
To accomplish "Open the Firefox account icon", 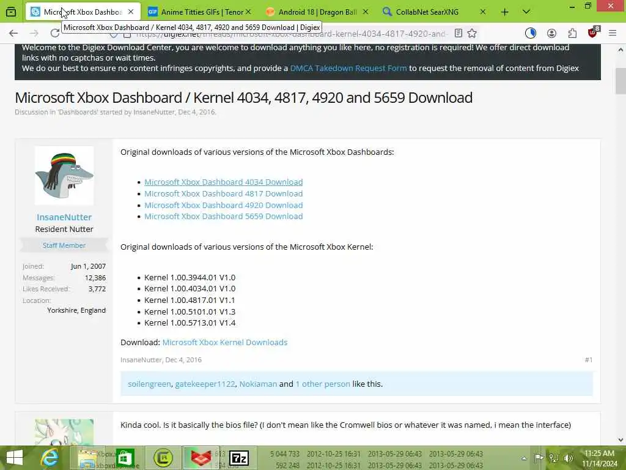I will click(x=552, y=33).
